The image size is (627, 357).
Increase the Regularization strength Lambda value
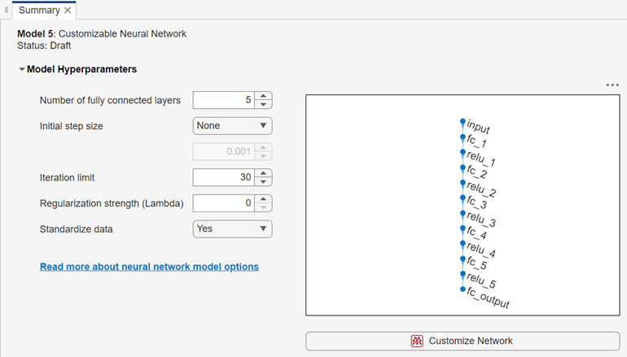click(263, 199)
